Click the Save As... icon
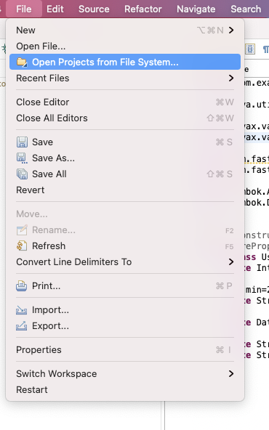The image size is (269, 430). 22,158
